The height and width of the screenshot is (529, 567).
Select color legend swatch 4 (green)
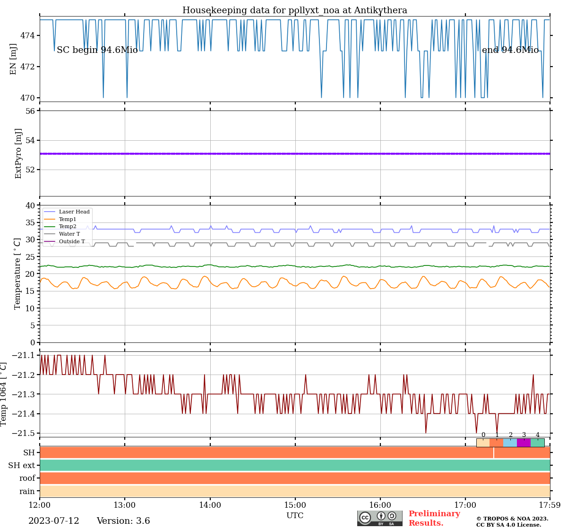538,443
